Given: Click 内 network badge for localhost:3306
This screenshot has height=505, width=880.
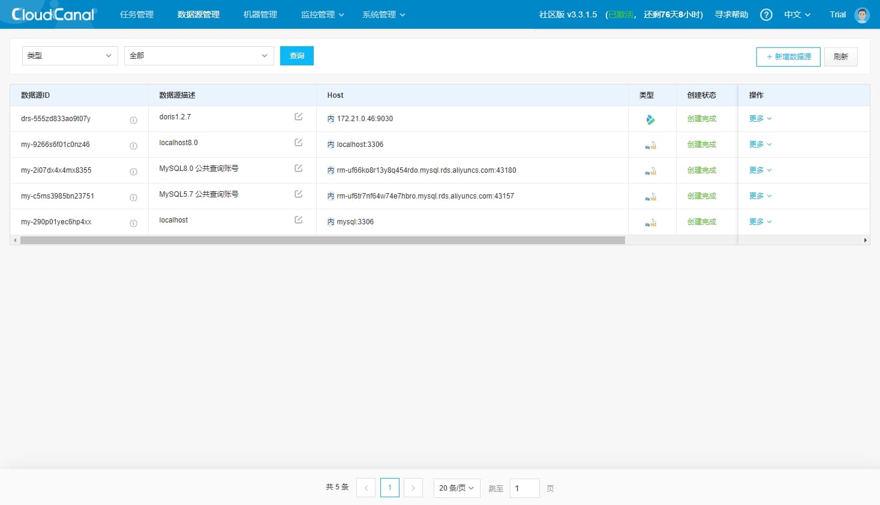Looking at the screenshot, I should (x=331, y=145).
